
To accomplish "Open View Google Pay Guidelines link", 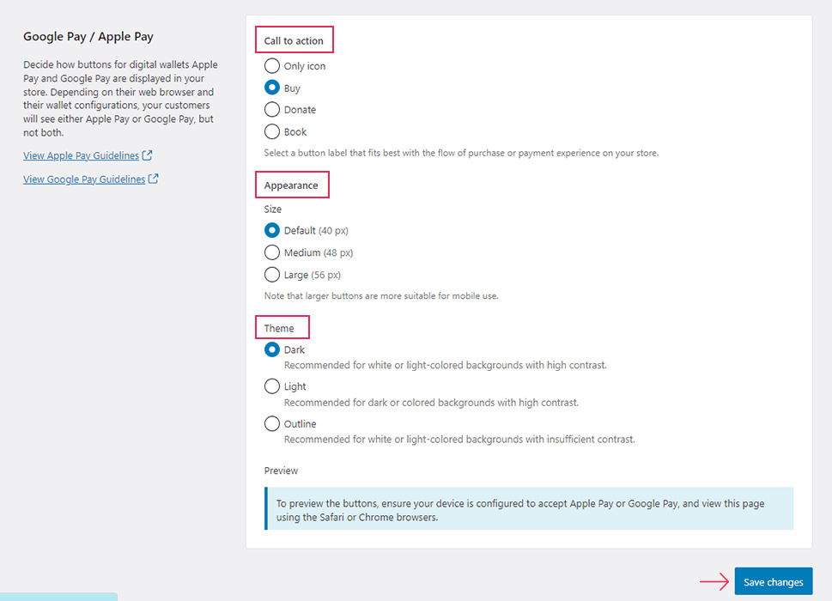I will (x=84, y=179).
